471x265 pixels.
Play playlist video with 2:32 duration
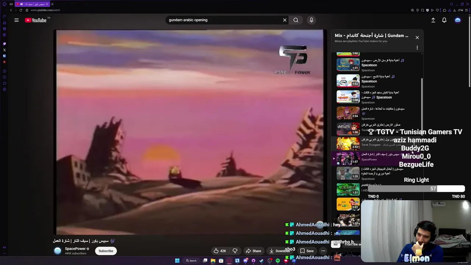point(348,144)
